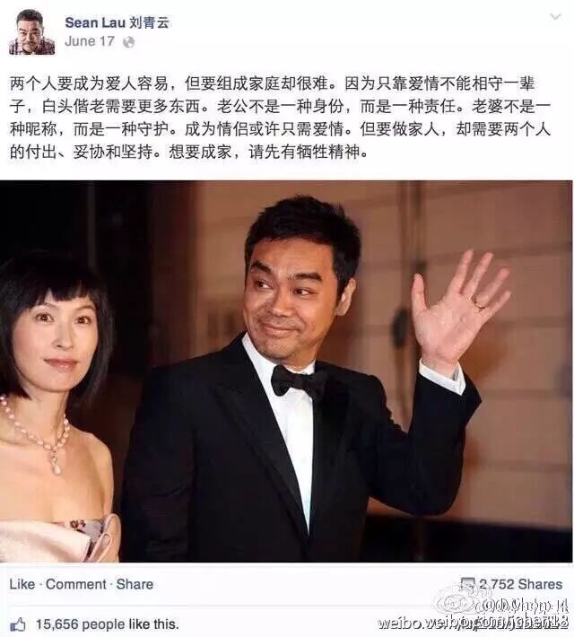Click the man's black bow tie
Image resolution: width=574 pixels, height=637 pixels.
click(298, 381)
